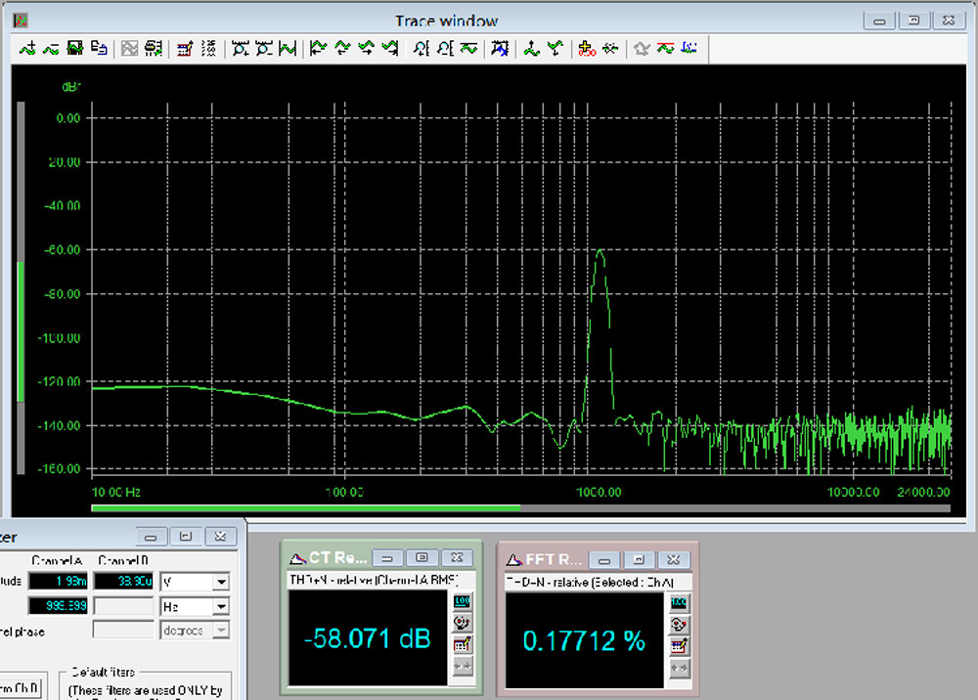This screenshot has width=978, height=700.
Task: Click the Channel A amplitude readout field
Action: click(59, 582)
